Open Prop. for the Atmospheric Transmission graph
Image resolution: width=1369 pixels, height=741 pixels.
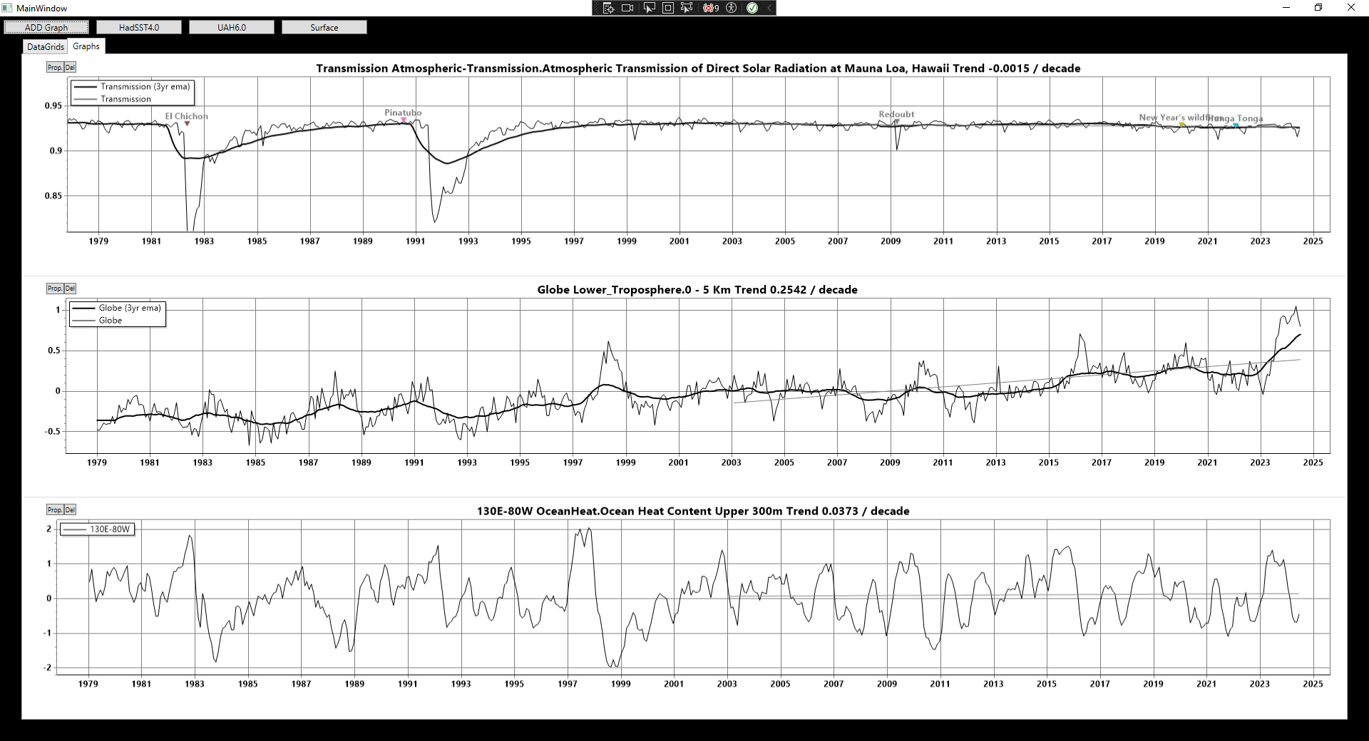point(54,68)
